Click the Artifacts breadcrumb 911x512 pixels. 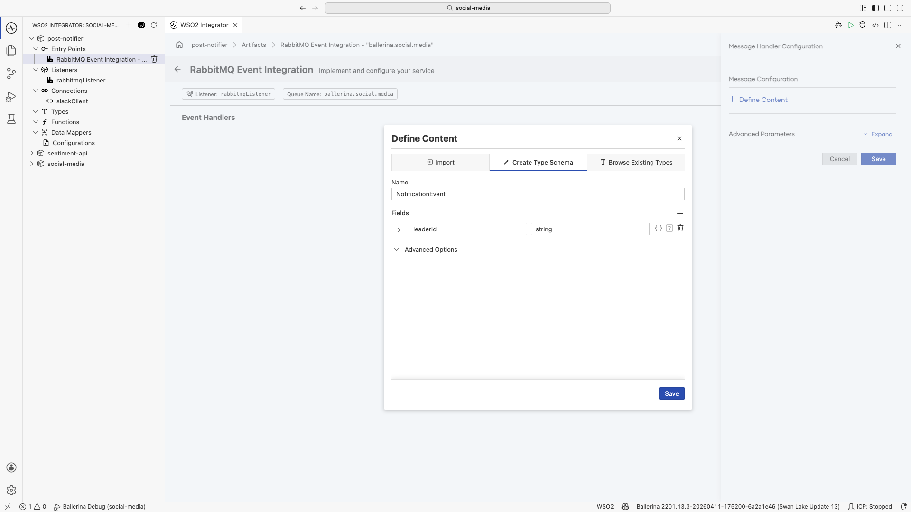pyautogui.click(x=254, y=45)
